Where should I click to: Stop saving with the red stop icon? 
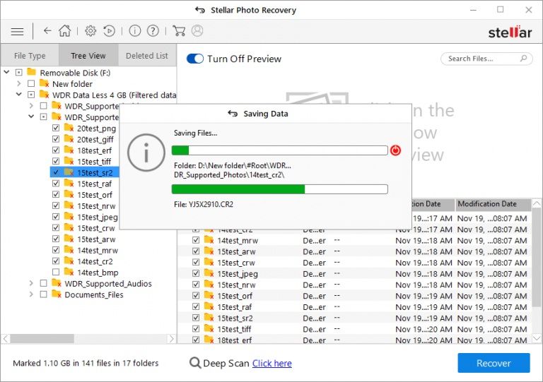[395, 150]
